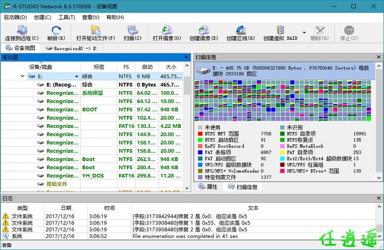Open drive files with 打开驱动文件 icon
Screen dimensions: 384x250
point(96,30)
